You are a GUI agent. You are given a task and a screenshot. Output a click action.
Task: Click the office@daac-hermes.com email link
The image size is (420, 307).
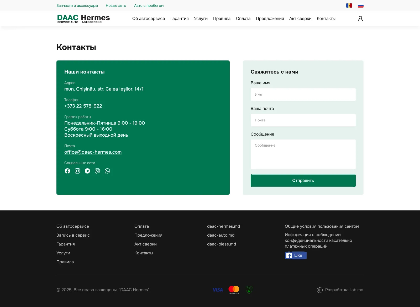[93, 152]
